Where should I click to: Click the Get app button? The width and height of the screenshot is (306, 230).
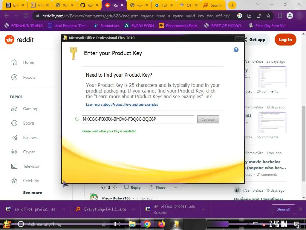tap(257, 40)
